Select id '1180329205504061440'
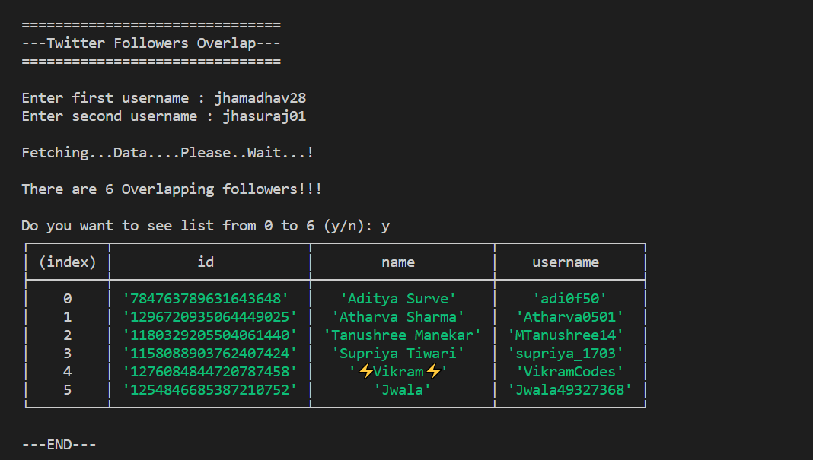This screenshot has height=460, width=813. coord(209,335)
